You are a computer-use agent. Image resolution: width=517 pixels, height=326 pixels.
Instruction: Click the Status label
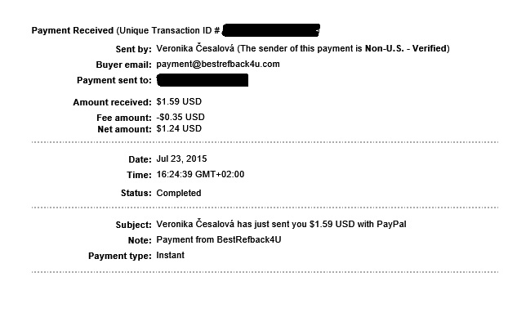136,193
